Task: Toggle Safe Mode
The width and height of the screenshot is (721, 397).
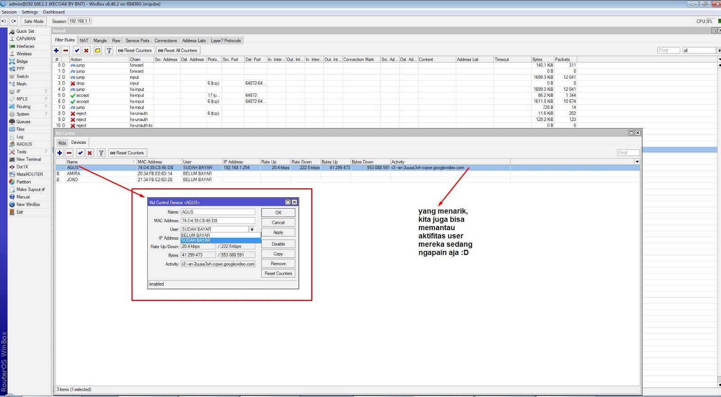Action: coord(34,21)
